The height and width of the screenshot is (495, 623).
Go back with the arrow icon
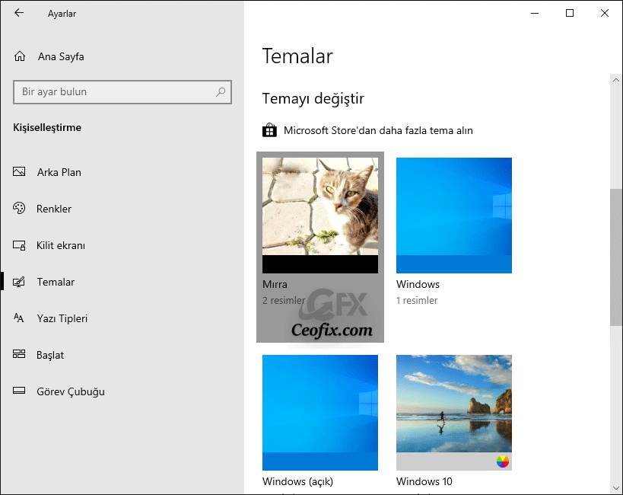pos(19,13)
